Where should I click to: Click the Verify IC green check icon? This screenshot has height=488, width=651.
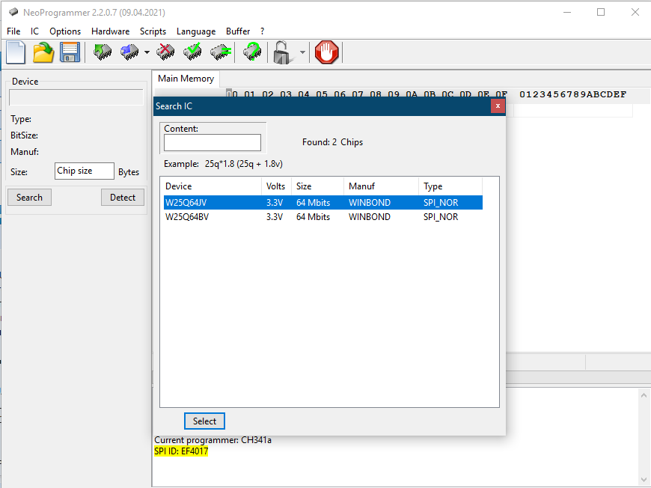[192, 52]
